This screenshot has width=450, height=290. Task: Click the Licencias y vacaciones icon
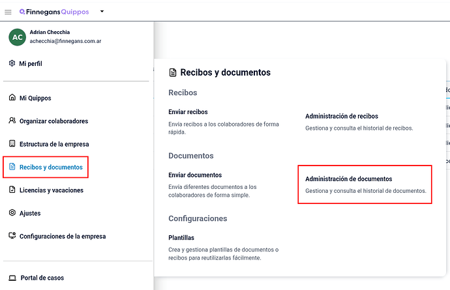pyautogui.click(x=12, y=190)
